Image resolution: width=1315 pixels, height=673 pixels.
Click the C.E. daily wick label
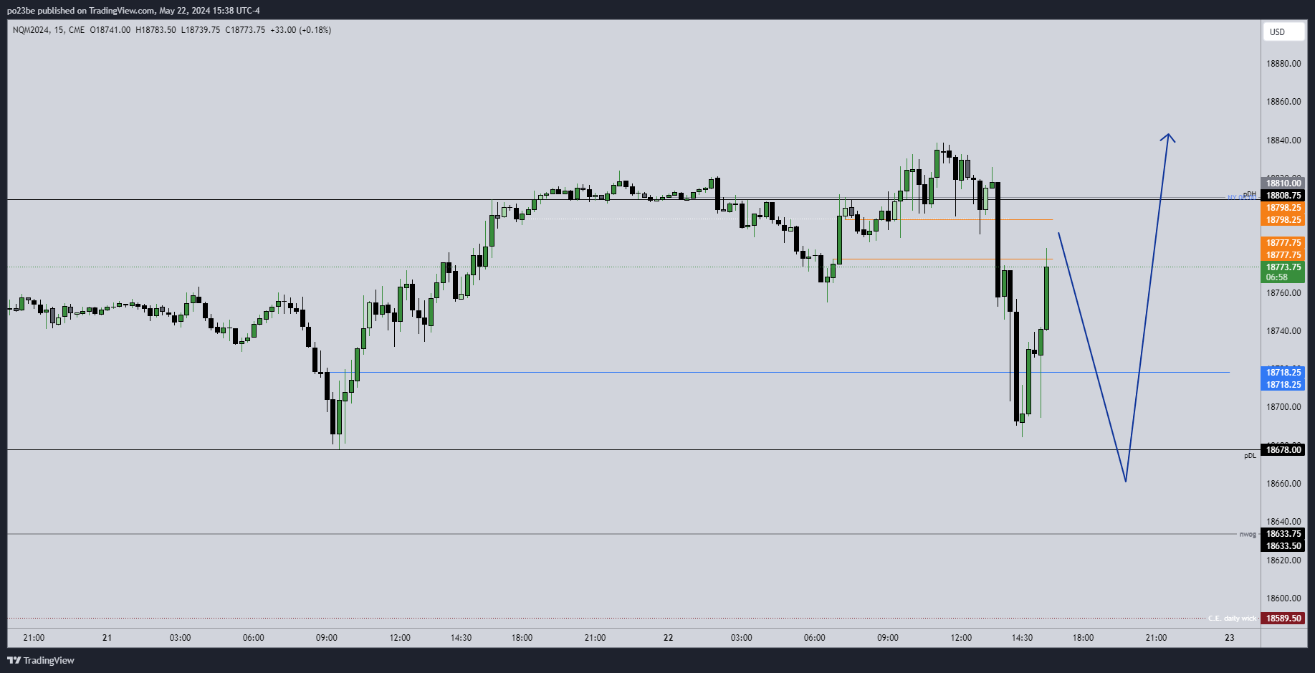[x=1233, y=619]
